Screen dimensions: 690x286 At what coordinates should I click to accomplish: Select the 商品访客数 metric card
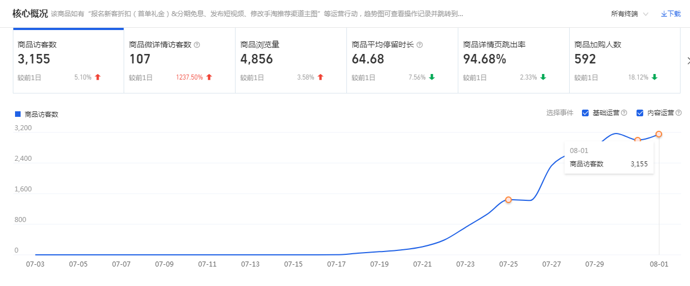click(68, 61)
